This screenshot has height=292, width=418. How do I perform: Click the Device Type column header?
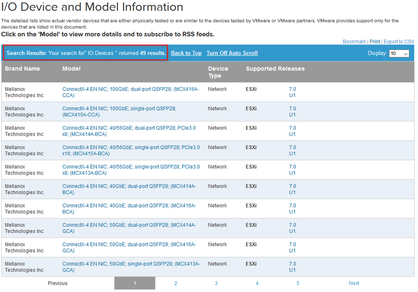coord(218,72)
